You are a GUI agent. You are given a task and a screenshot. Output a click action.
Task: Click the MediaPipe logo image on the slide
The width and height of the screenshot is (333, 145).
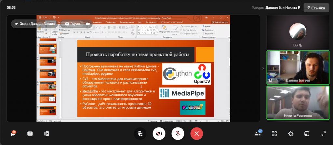click(182, 93)
